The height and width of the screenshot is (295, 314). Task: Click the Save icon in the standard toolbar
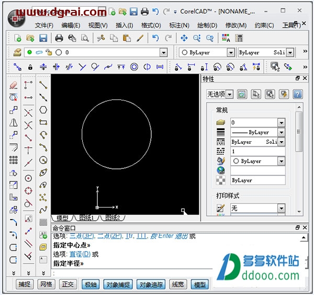point(43,38)
